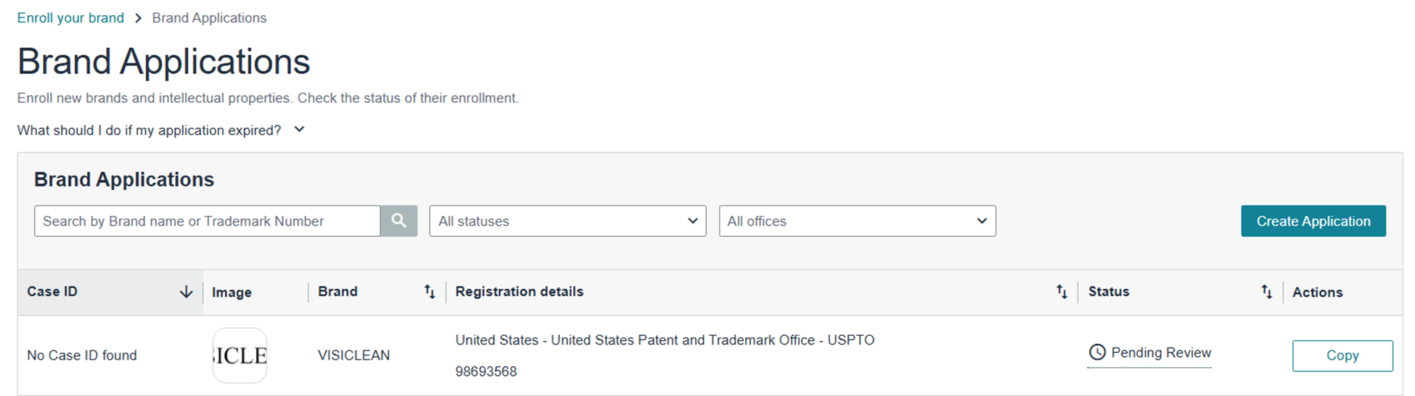The width and height of the screenshot is (1415, 396).
Task: Click the Case ID column header
Action: (x=52, y=292)
